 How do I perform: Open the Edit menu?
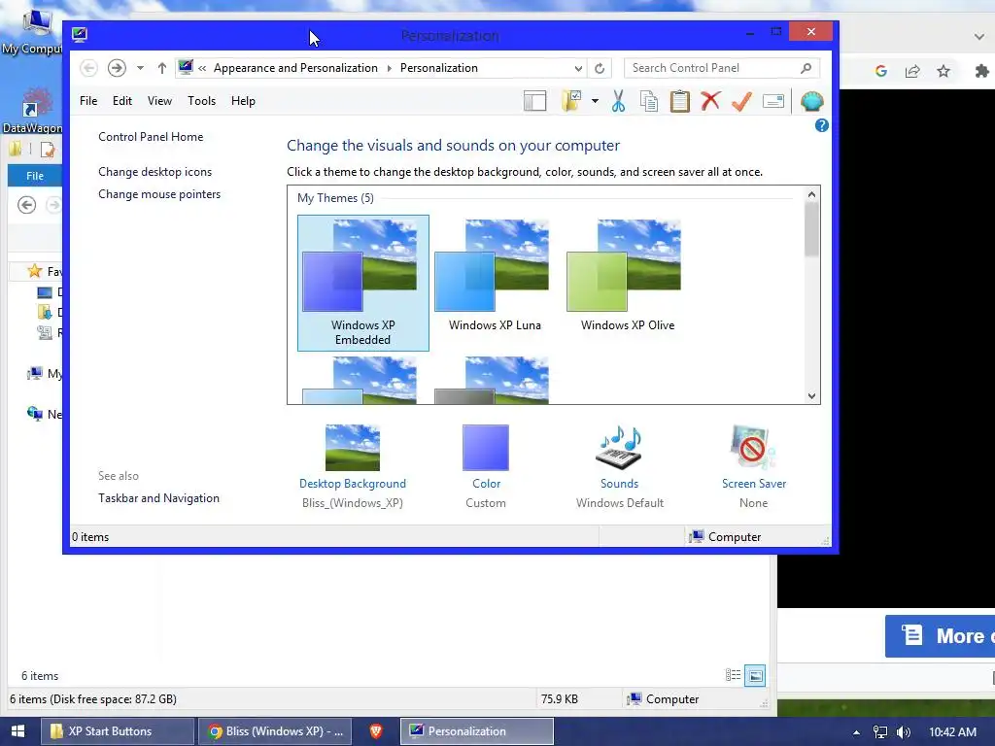[x=122, y=101]
